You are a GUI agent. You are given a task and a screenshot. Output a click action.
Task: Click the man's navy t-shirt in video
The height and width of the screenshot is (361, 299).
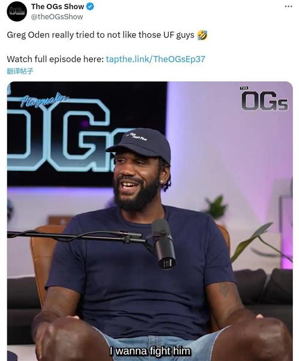(x=140, y=272)
